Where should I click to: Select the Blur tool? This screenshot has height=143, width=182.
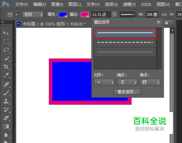click(6, 135)
